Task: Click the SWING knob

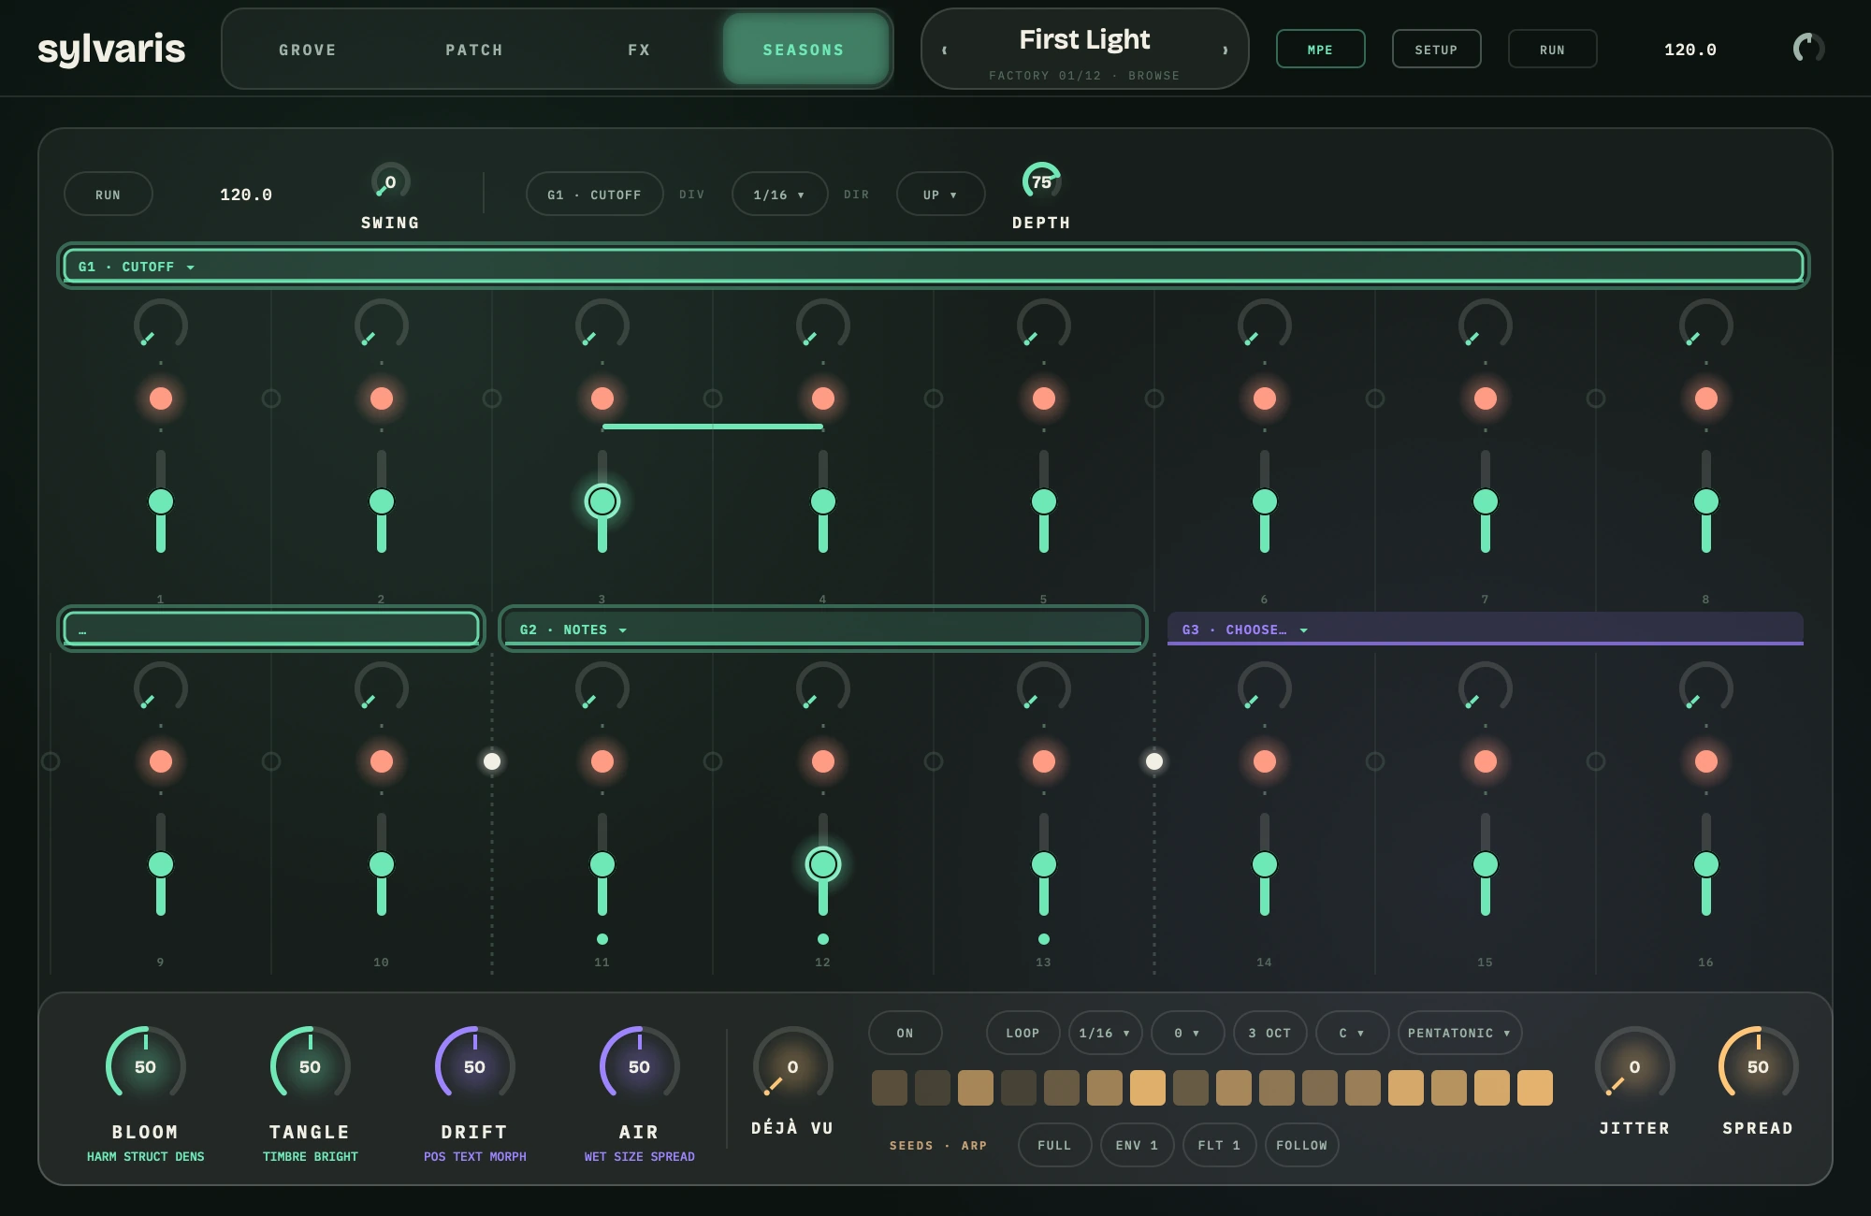Action: pyautogui.click(x=390, y=181)
